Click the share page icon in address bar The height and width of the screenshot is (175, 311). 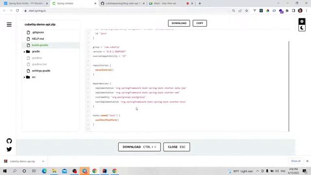[x=240, y=11]
